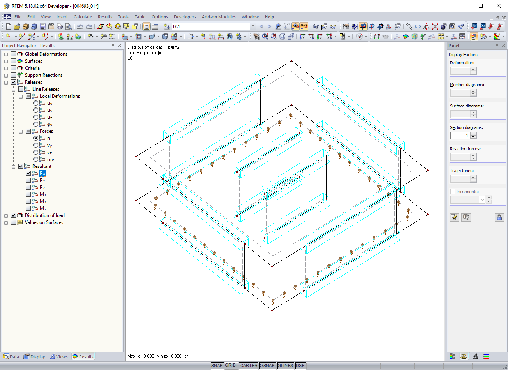Enable the Py resultant checkbox
Image resolution: width=508 pixels, height=370 pixels.
(x=28, y=180)
